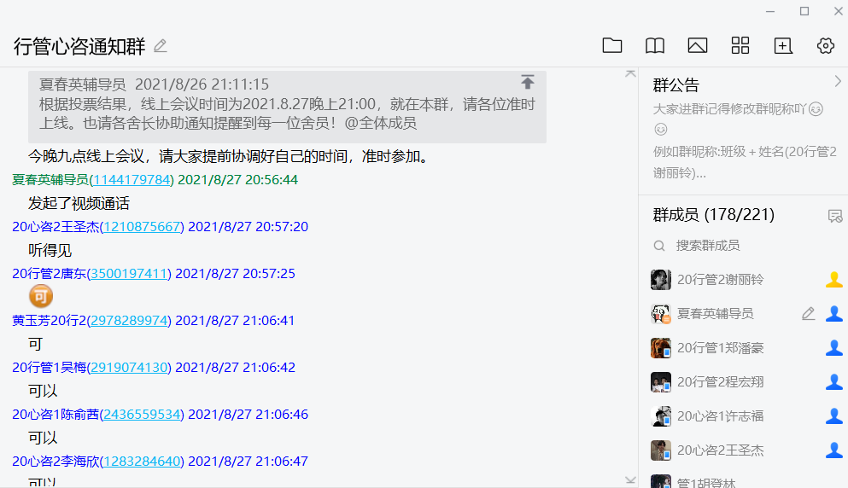
Task: Open the group files folder icon
Action: pos(611,46)
